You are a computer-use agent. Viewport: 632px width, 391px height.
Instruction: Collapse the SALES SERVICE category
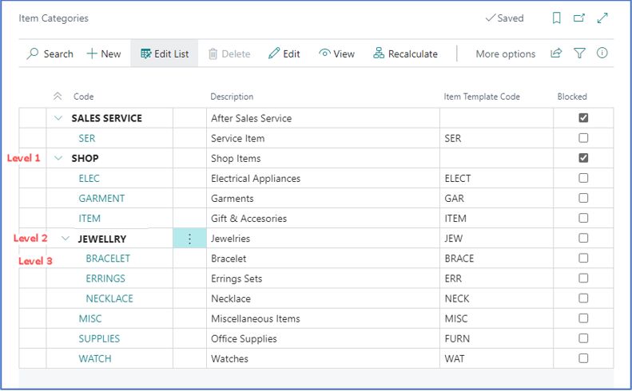click(58, 118)
